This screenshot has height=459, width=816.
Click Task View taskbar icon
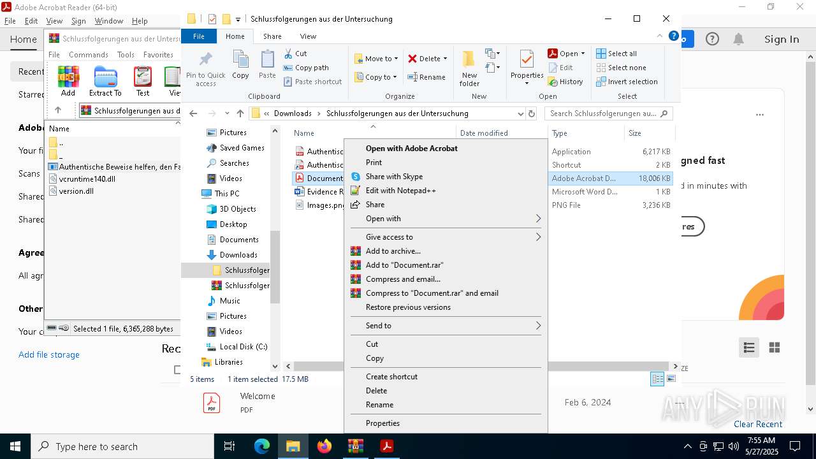229,446
